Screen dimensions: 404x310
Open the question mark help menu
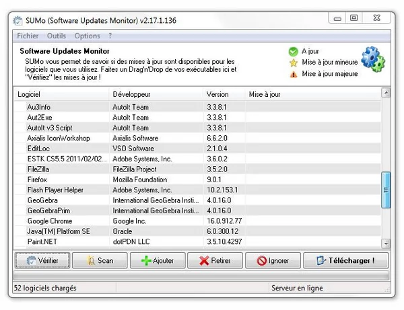click(x=110, y=36)
